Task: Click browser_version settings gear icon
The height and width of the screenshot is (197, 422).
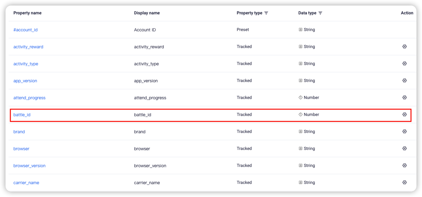Action: 404,165
